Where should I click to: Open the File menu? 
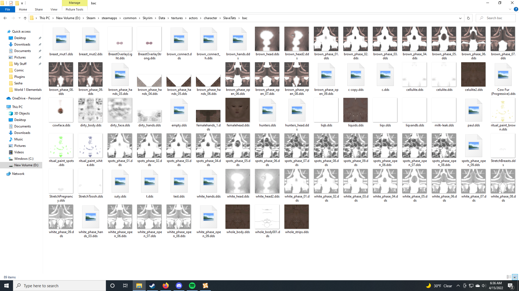(x=8, y=9)
